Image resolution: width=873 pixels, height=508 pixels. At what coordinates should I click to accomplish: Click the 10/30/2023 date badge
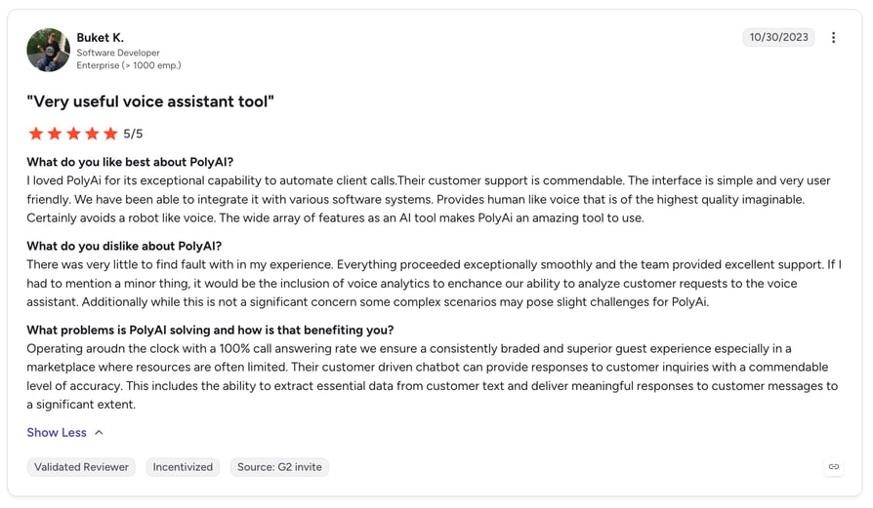tap(778, 37)
